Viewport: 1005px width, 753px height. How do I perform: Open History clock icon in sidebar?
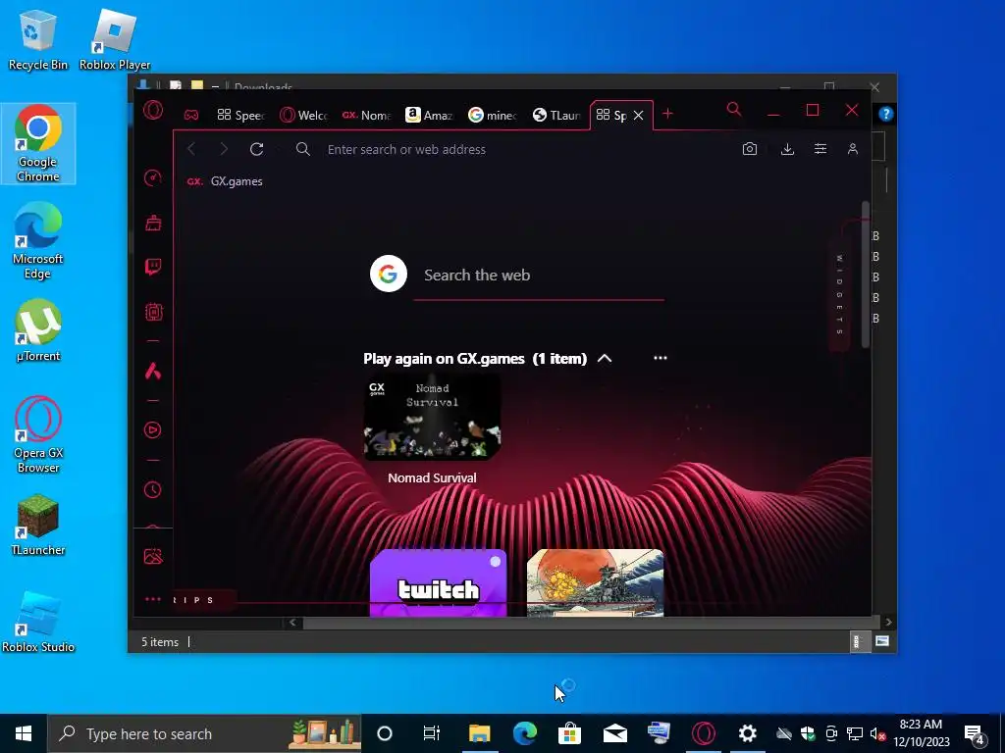pos(152,490)
